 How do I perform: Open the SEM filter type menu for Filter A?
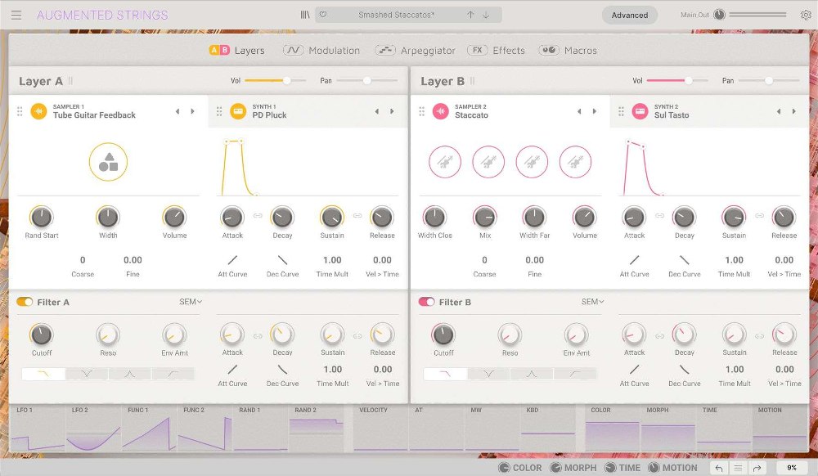(189, 302)
